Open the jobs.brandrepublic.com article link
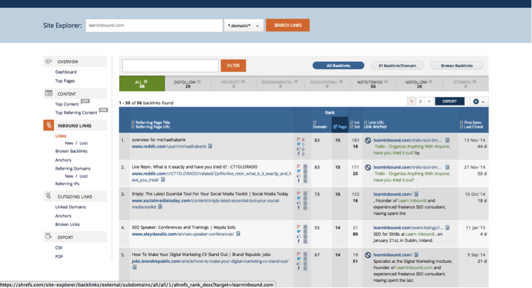Image resolution: width=532 pixels, height=288 pixels. pyautogui.click(x=210, y=261)
